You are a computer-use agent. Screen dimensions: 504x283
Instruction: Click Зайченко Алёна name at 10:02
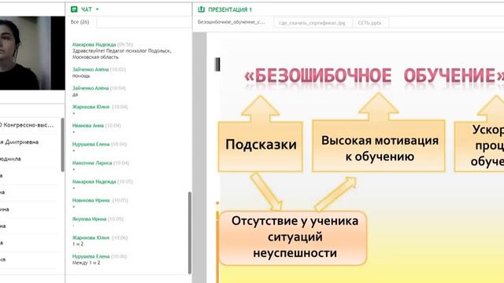(91, 70)
